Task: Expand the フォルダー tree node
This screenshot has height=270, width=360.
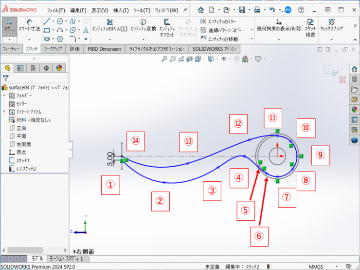Action: click(x=4, y=96)
